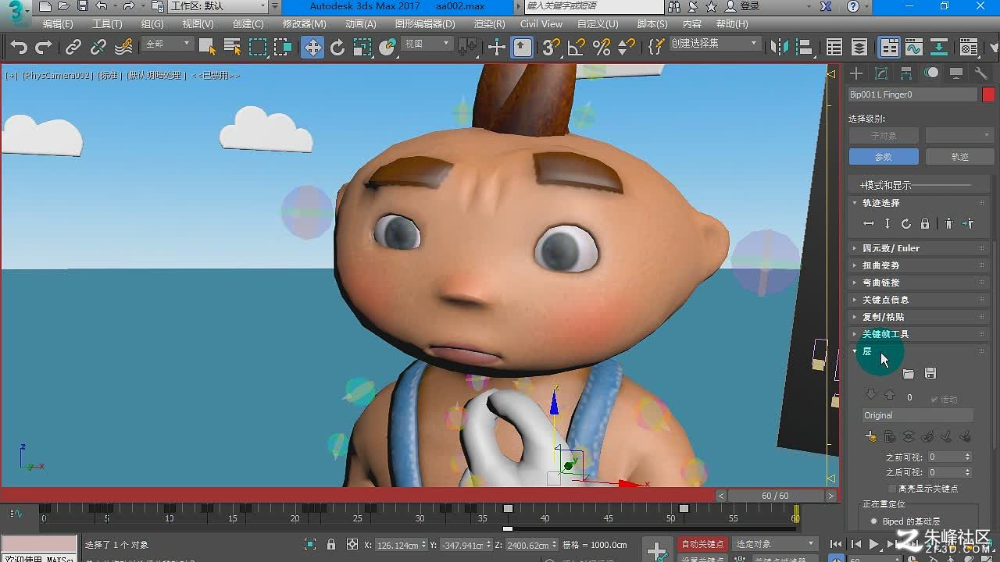Open the 渲染(R) menu
This screenshot has width=1000, height=562.
pos(489,24)
